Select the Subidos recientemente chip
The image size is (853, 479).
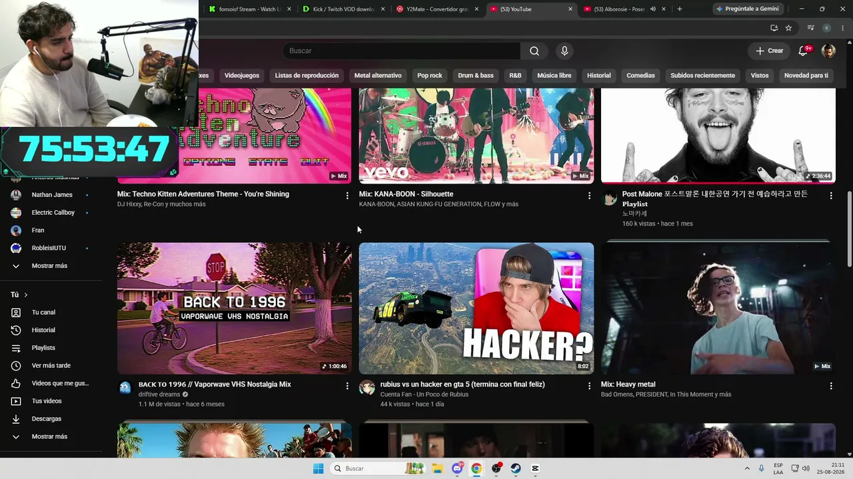click(x=702, y=76)
